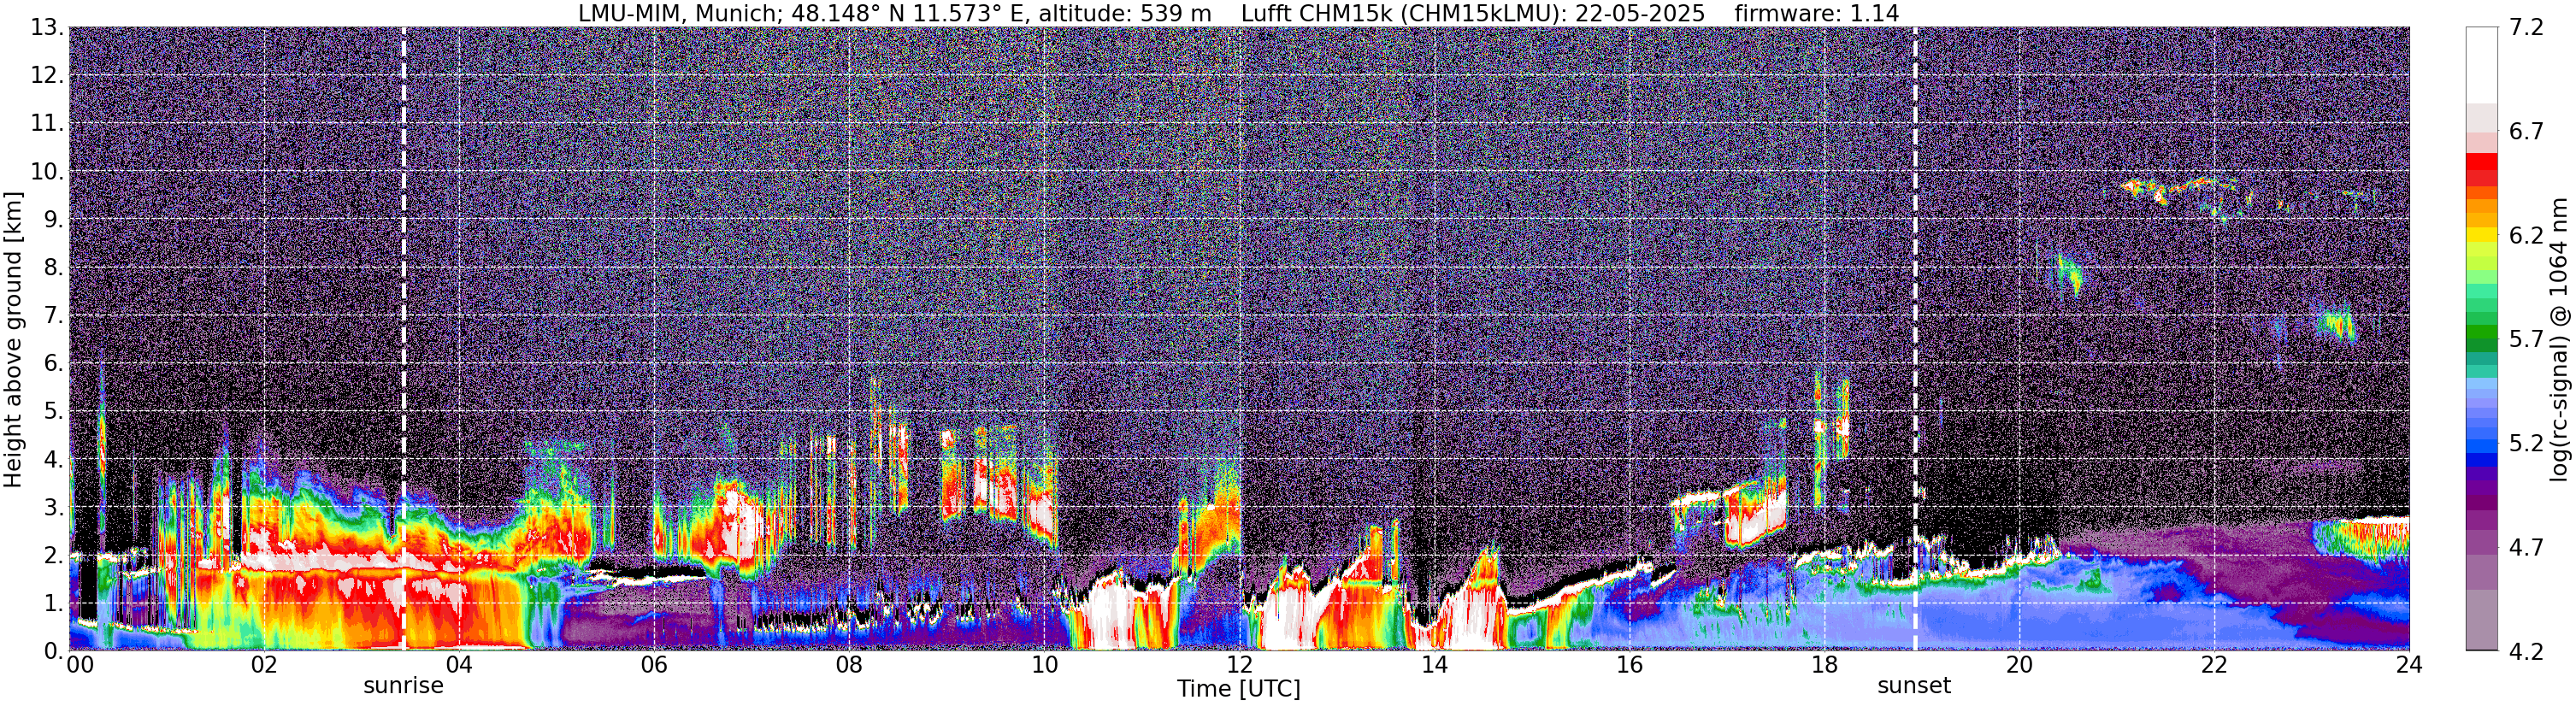Click the colorbar value '4.2'

click(x=2526, y=652)
